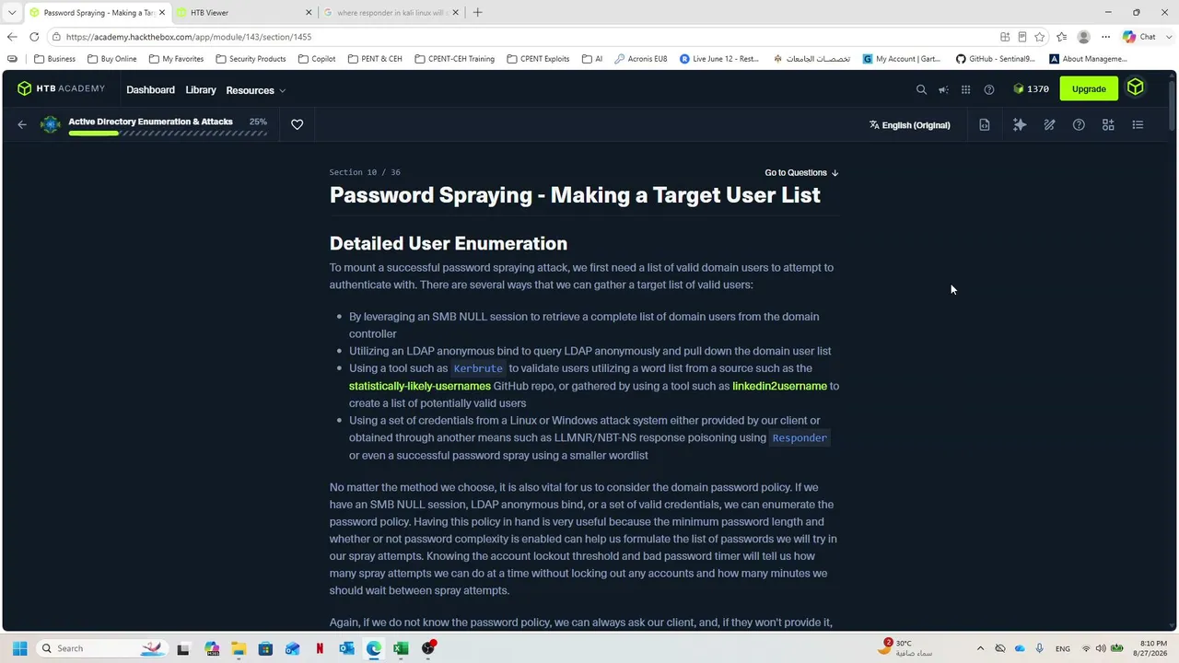Click the 1370 cubes balance
Screen dimensions: 1179x663
1031,89
